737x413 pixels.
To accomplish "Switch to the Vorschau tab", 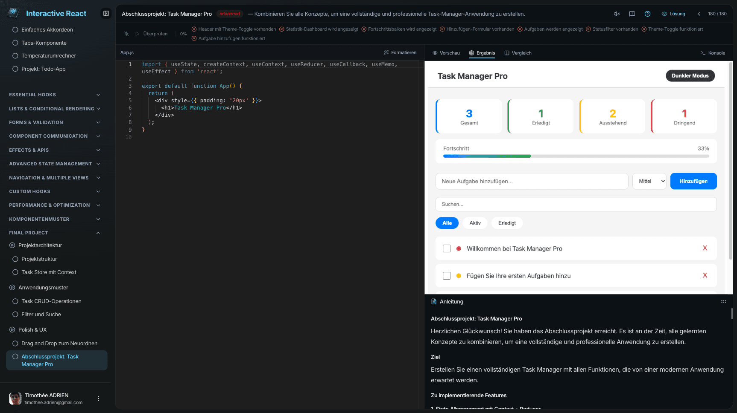I will click(446, 53).
